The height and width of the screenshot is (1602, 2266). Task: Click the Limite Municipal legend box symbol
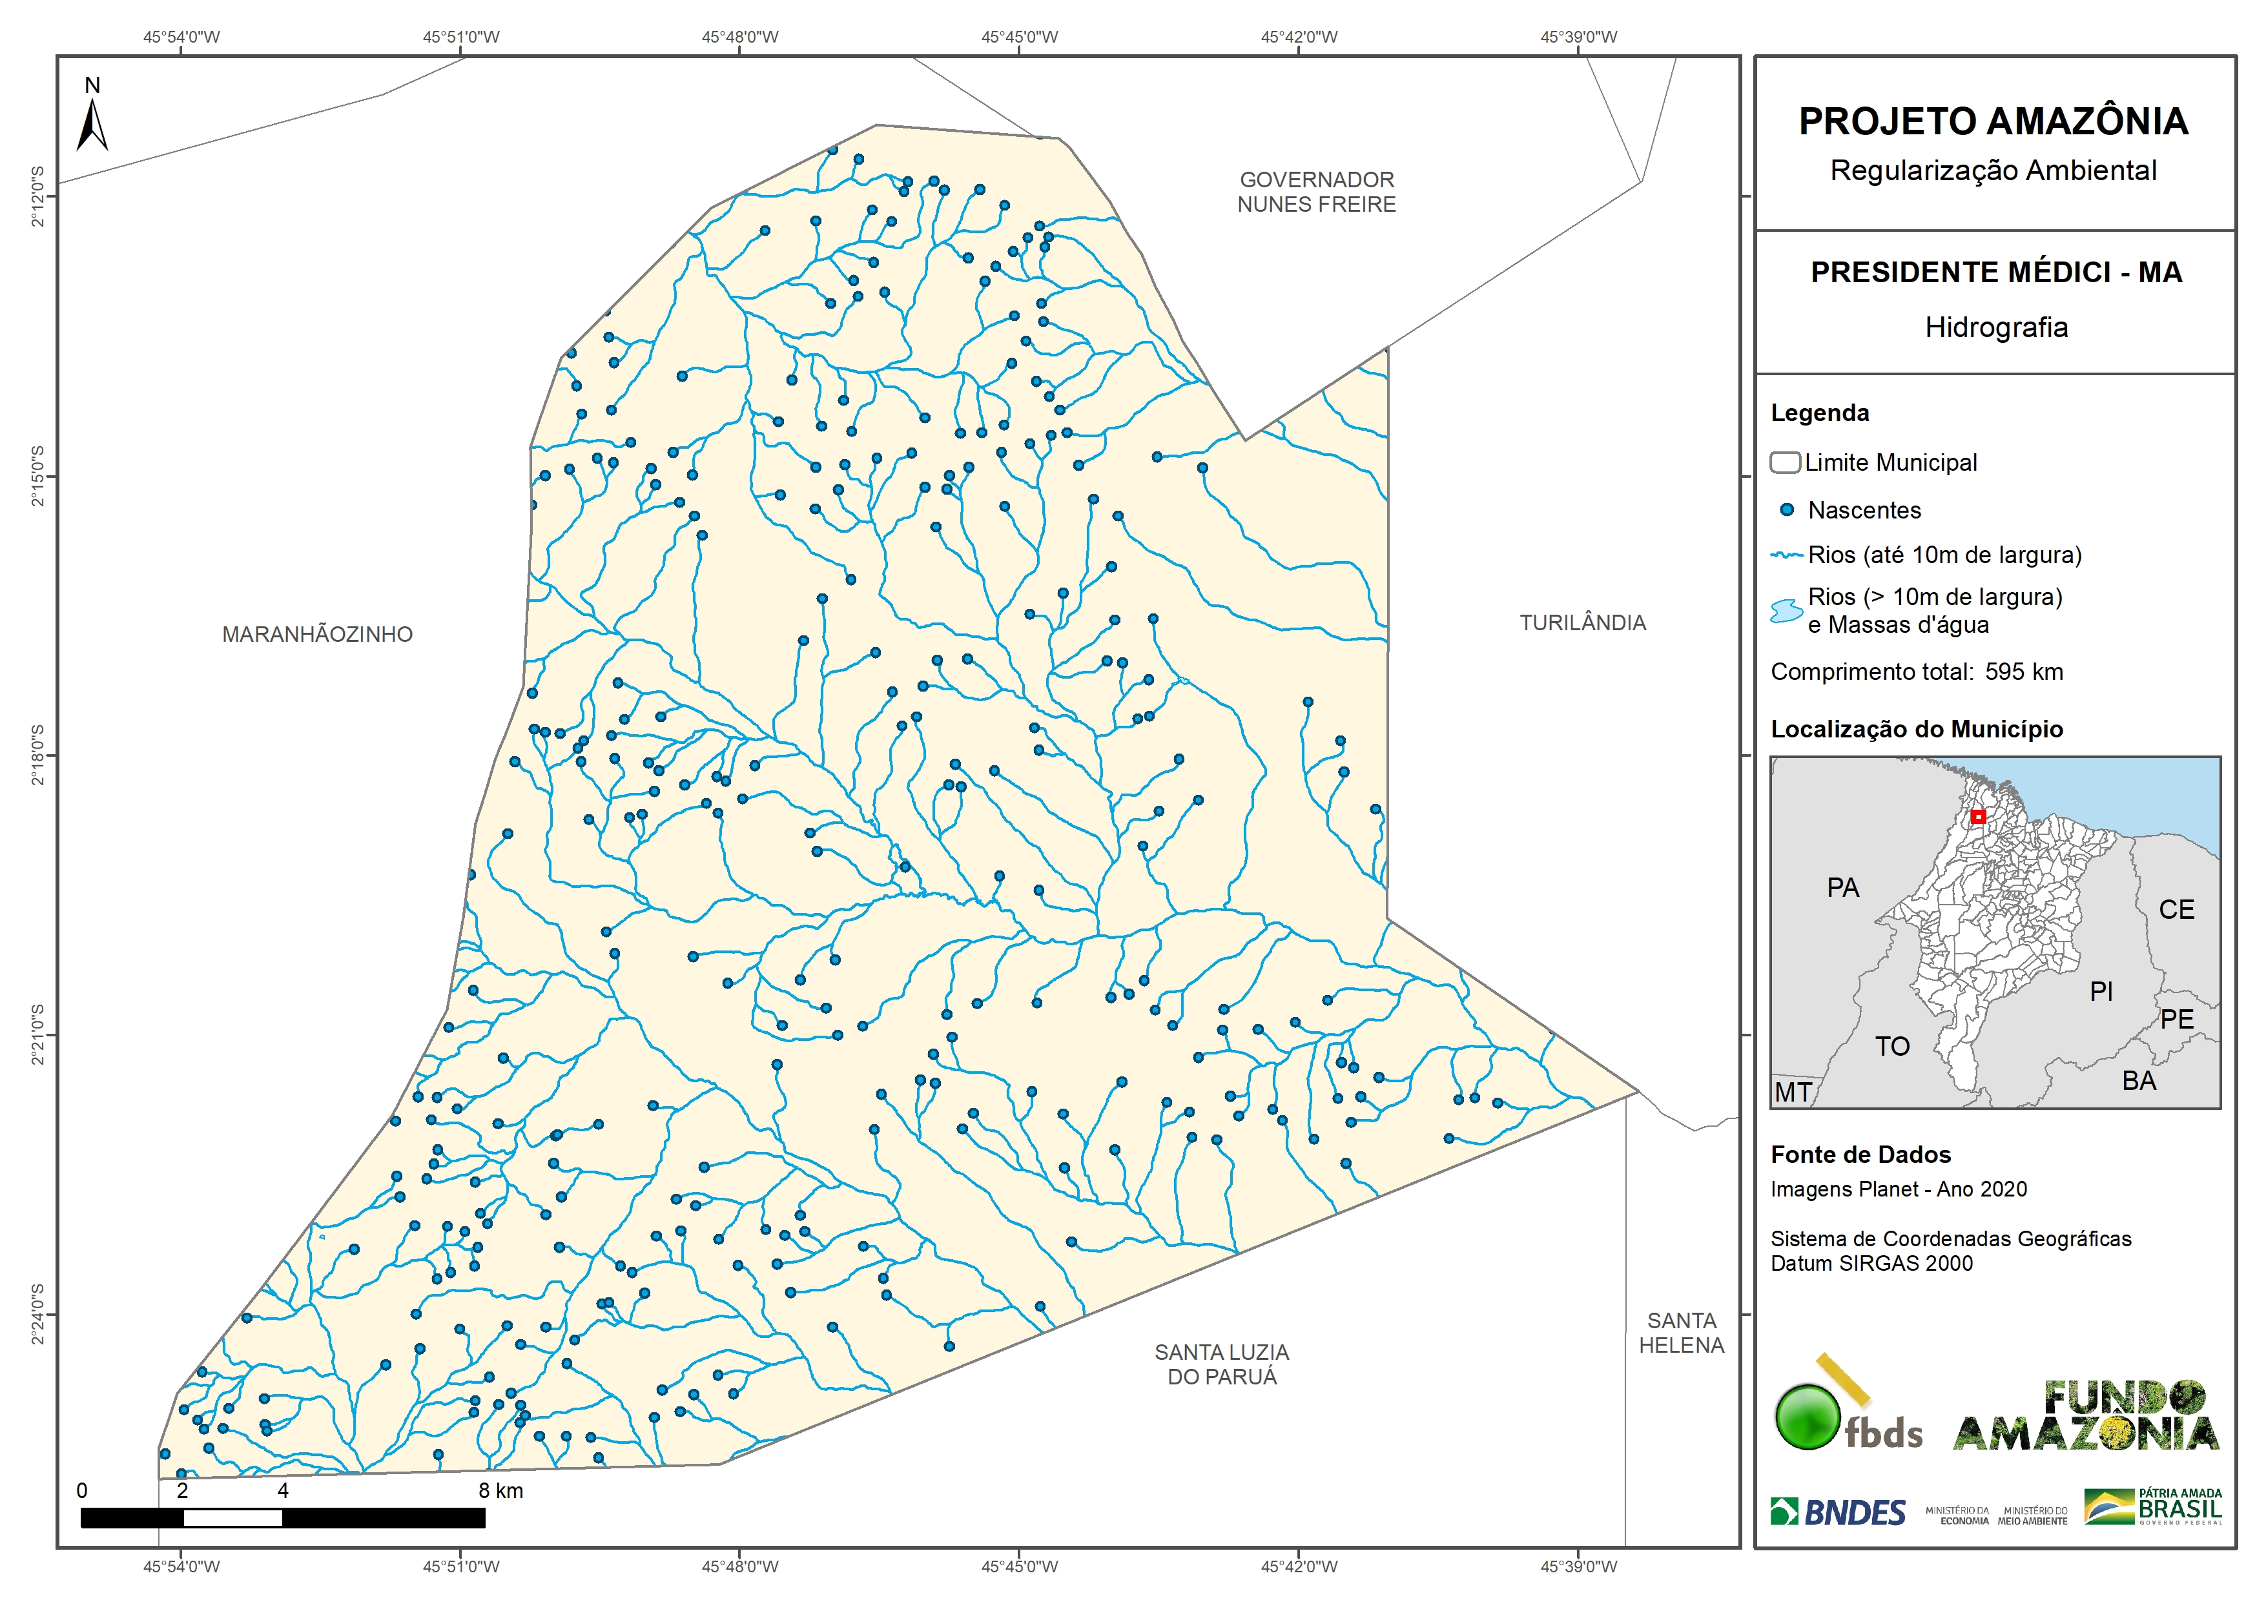point(1784,462)
